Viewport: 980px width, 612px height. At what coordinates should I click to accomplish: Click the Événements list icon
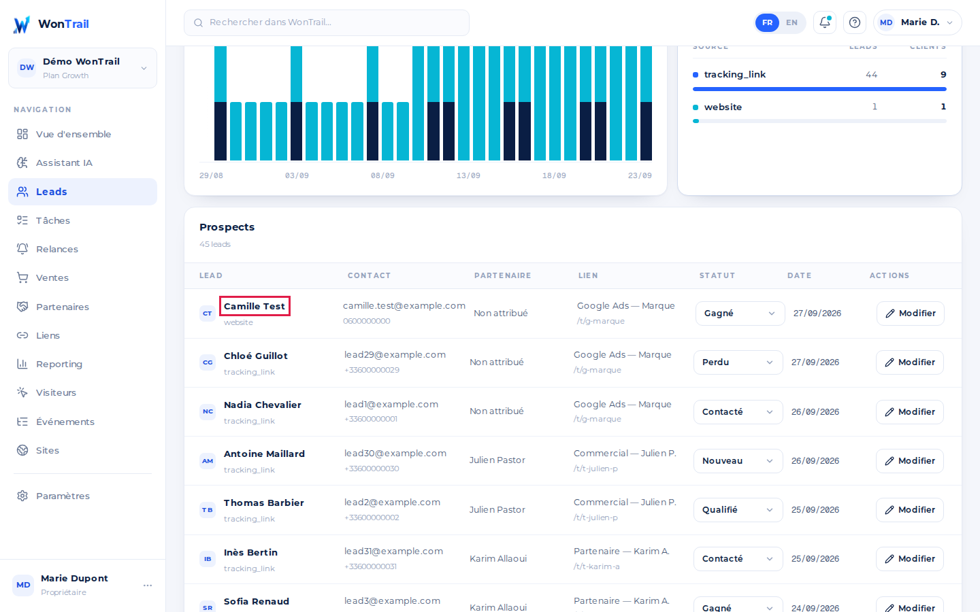coord(22,422)
